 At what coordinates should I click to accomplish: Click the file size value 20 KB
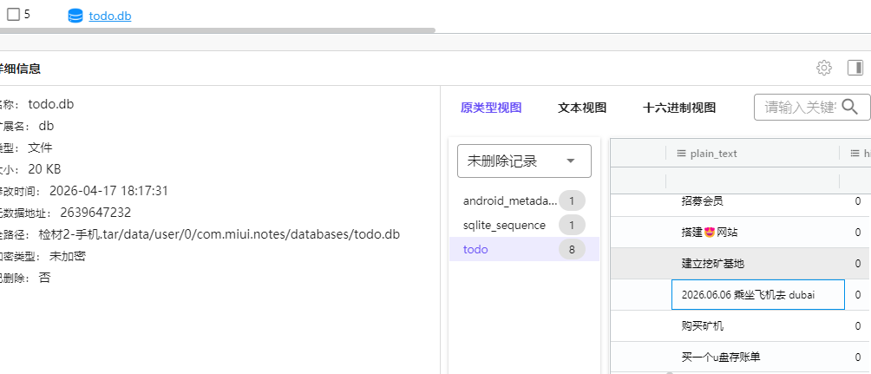coord(44,169)
